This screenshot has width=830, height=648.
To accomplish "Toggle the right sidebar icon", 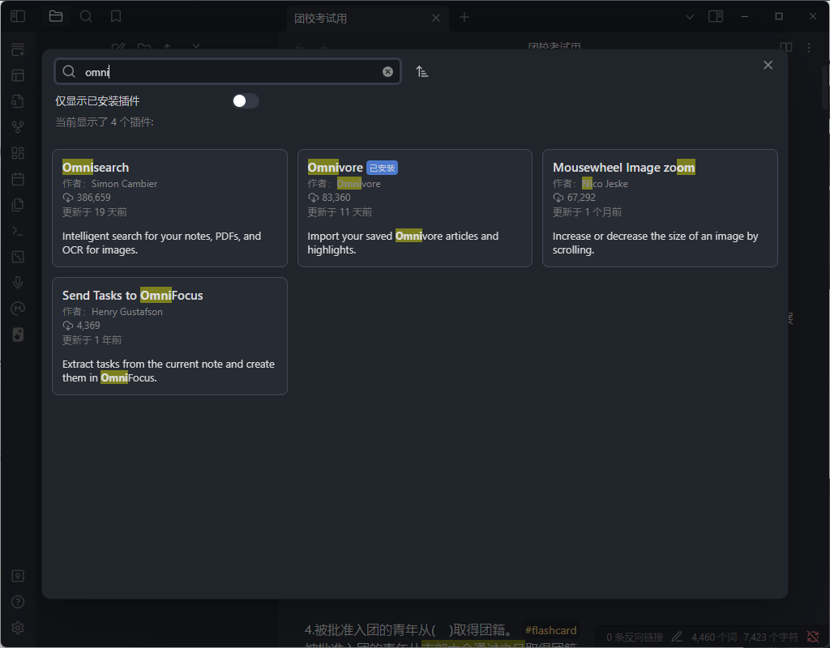I will coord(716,16).
